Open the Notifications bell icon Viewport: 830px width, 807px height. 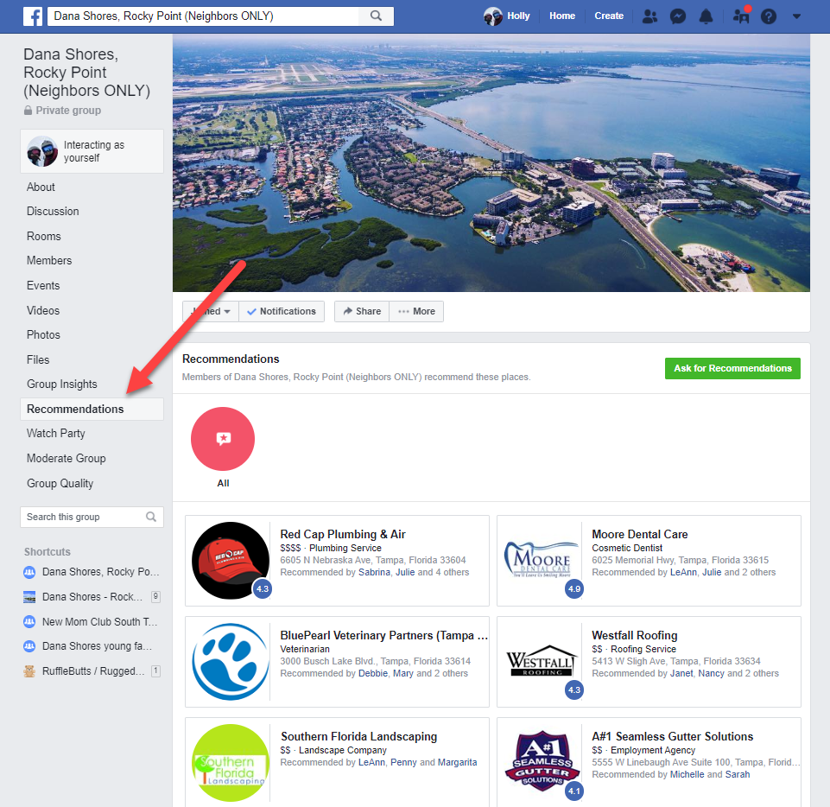click(706, 16)
